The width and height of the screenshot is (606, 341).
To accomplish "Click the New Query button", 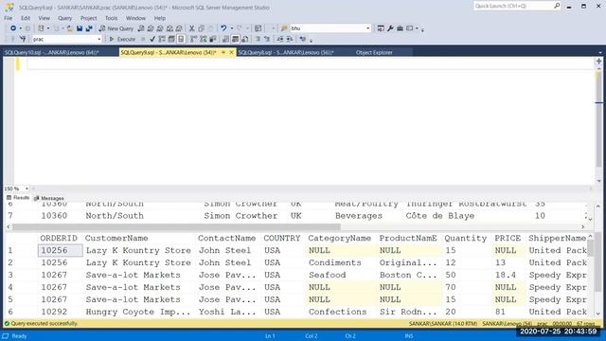I will tap(116, 28).
